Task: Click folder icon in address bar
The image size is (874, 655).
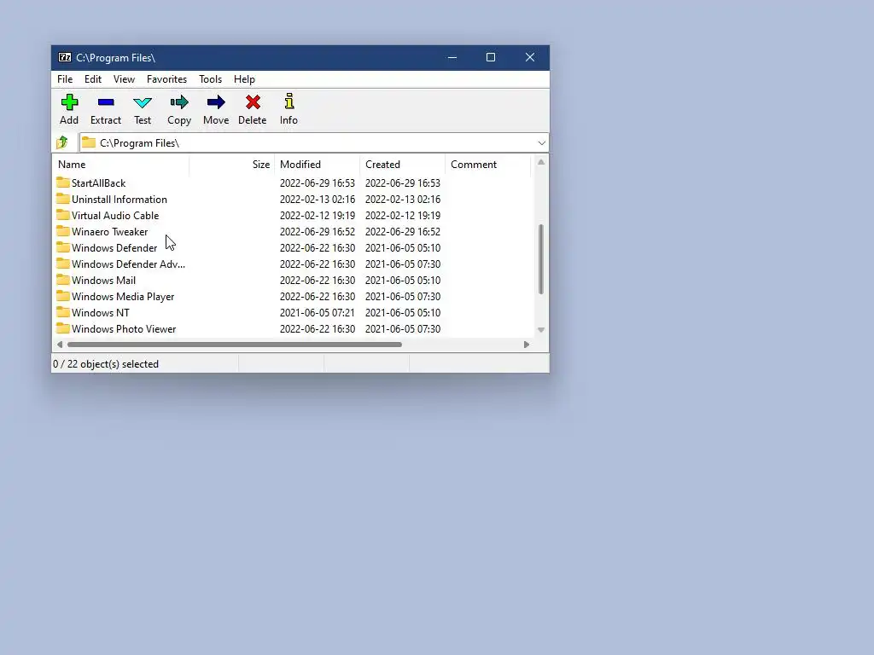Action: [x=89, y=142]
